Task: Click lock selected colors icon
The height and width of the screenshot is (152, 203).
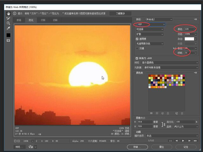Action: pos(168,113)
